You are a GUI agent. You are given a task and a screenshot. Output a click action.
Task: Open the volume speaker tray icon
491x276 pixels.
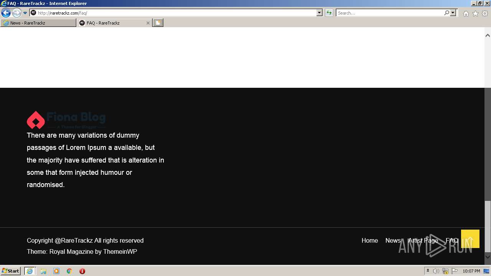[436, 271]
